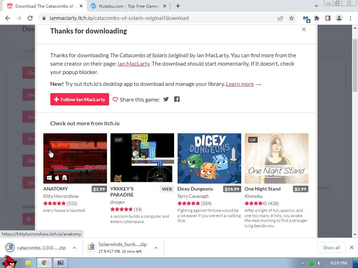Click the green network tray icon
358x268 pixels.
pos(312,263)
